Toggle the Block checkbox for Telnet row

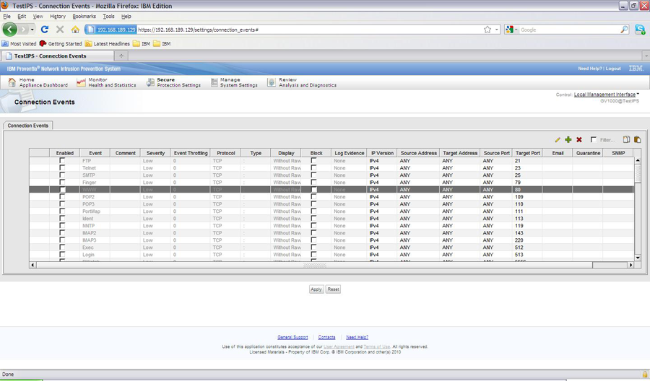click(313, 168)
